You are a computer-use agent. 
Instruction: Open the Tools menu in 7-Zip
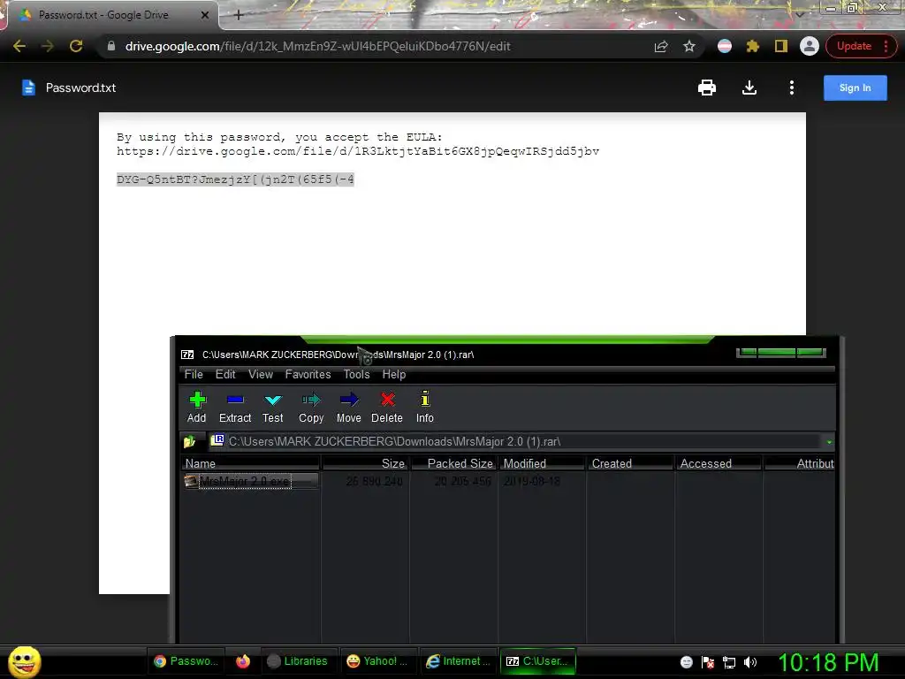pos(356,374)
